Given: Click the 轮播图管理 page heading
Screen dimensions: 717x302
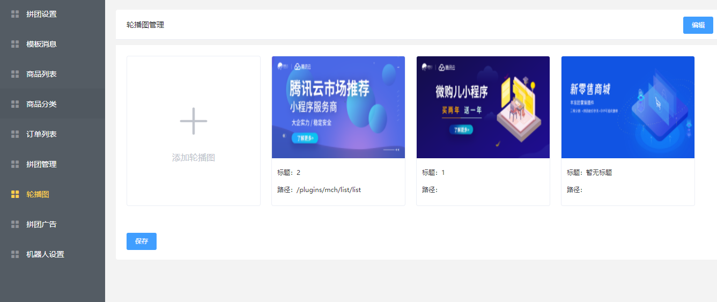Looking at the screenshot, I should click(145, 25).
